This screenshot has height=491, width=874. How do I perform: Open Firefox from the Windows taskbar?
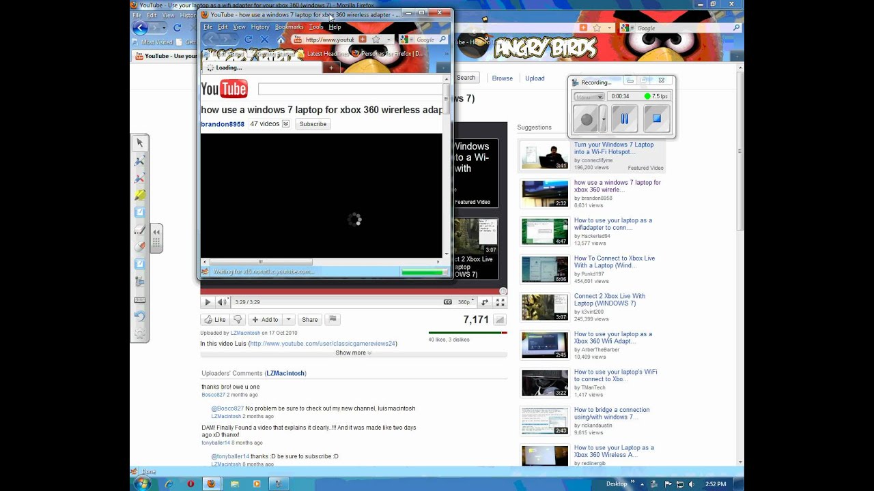pos(211,483)
